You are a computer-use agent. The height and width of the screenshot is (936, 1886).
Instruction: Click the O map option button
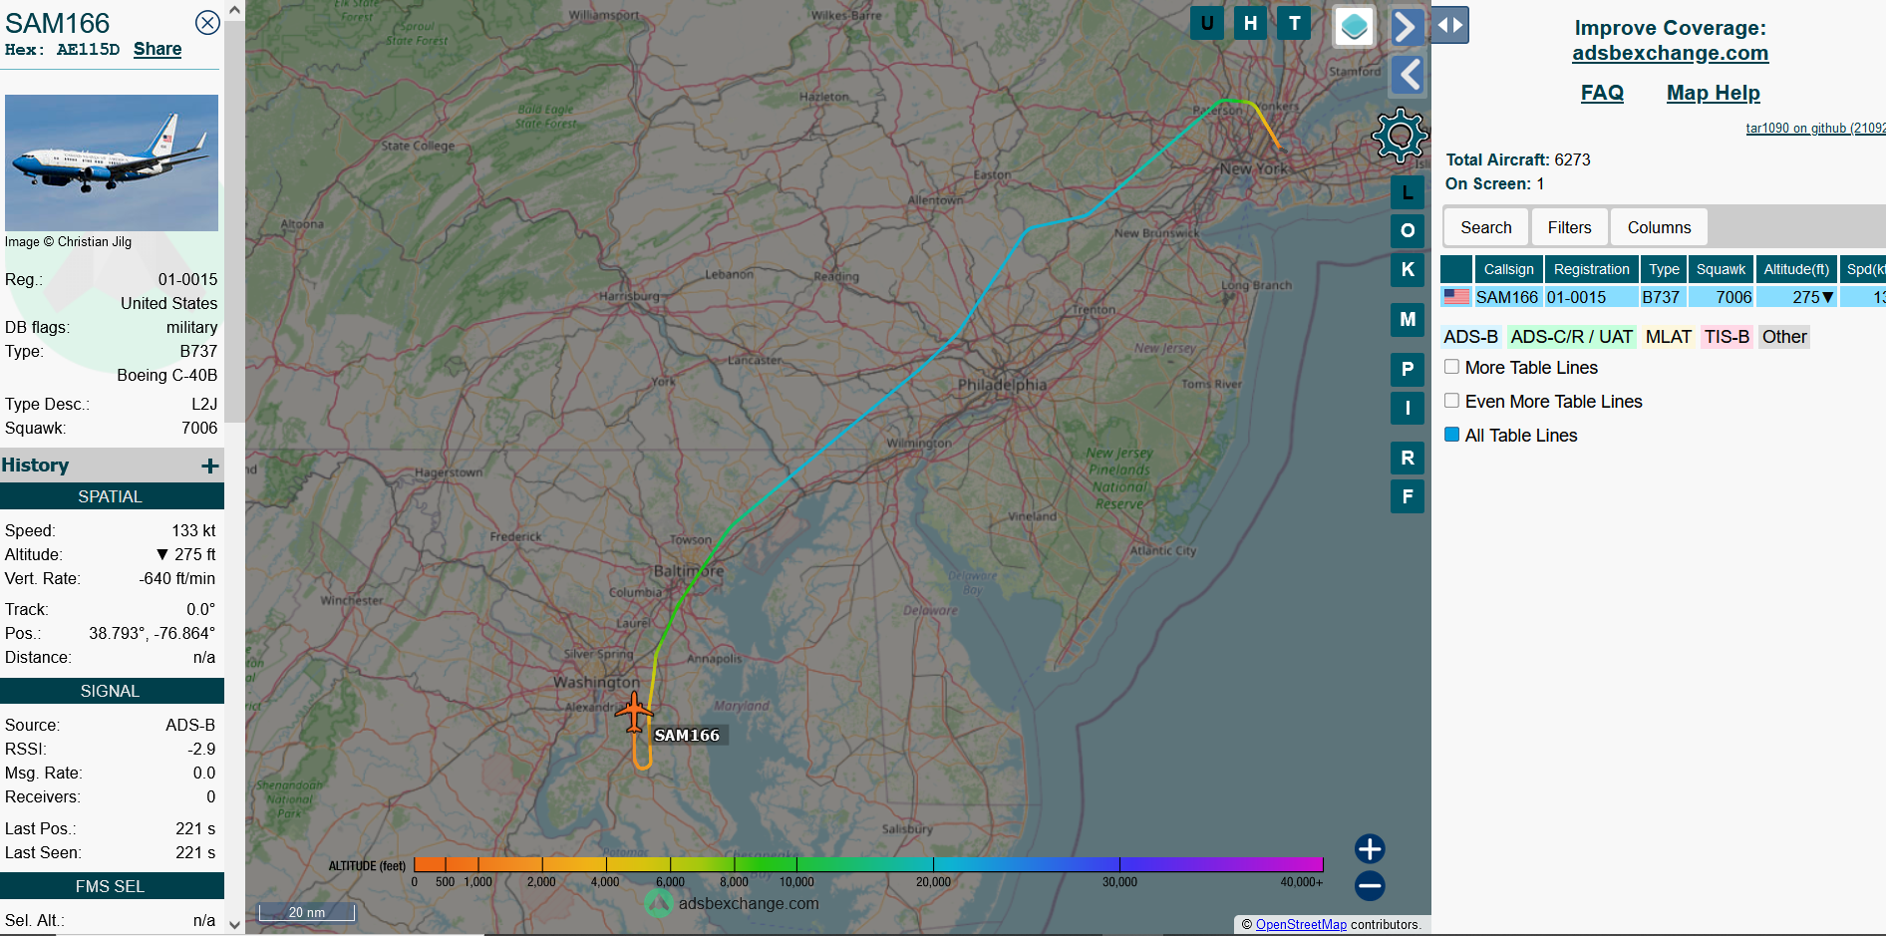1408,230
